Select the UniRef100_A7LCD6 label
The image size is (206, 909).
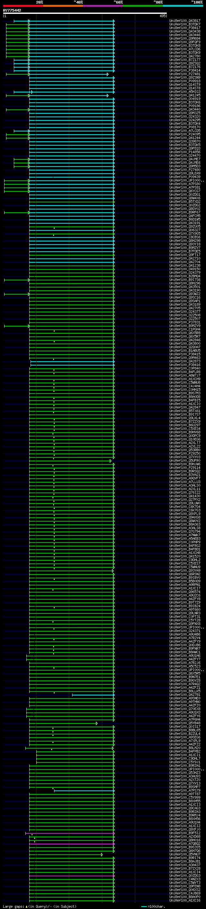(x=185, y=49)
